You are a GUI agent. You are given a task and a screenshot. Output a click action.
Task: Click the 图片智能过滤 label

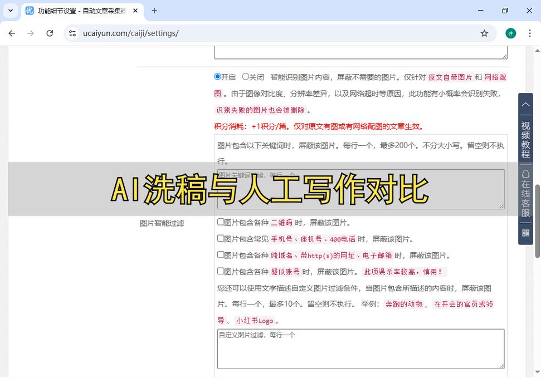[x=162, y=223]
